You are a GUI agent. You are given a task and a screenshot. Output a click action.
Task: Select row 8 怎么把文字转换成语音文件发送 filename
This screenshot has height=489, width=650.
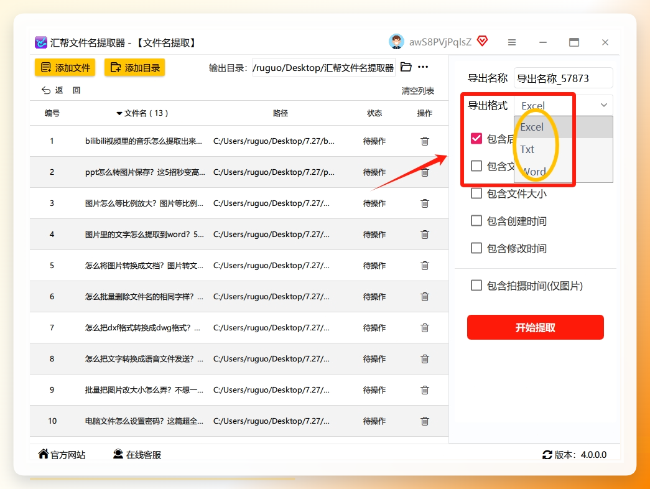click(x=144, y=359)
